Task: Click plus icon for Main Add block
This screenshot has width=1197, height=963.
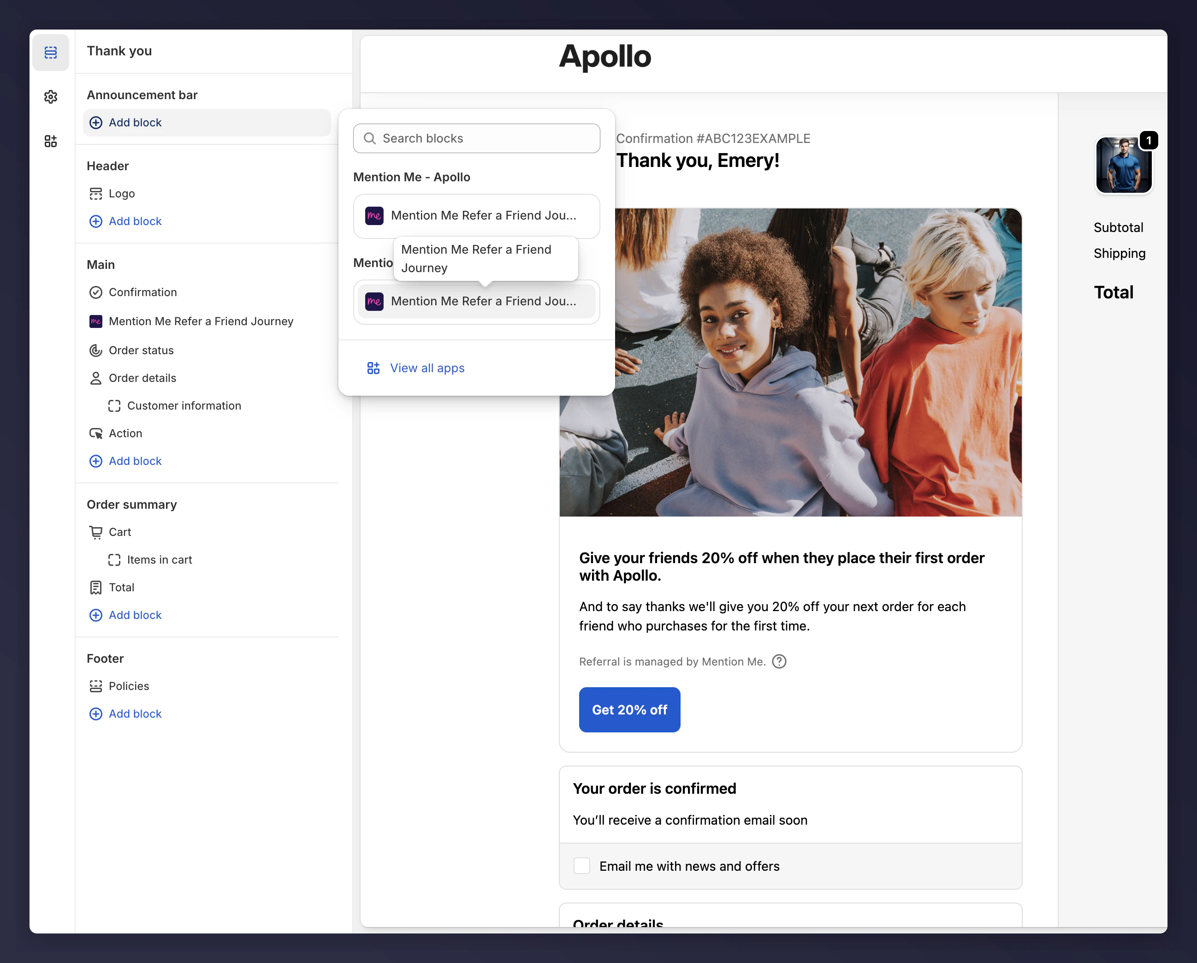Action: click(x=95, y=462)
